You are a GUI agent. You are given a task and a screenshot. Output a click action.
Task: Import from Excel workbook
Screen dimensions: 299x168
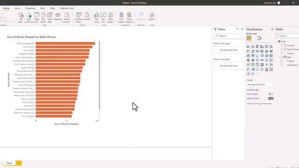pos(29,18)
